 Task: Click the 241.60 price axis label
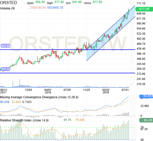pyautogui.click(x=141, y=79)
